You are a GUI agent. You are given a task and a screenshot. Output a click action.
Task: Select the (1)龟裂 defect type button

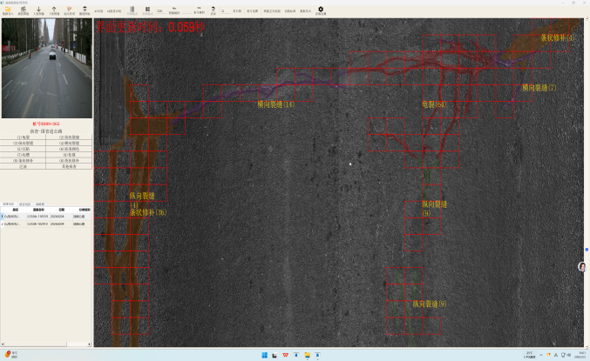(x=24, y=137)
